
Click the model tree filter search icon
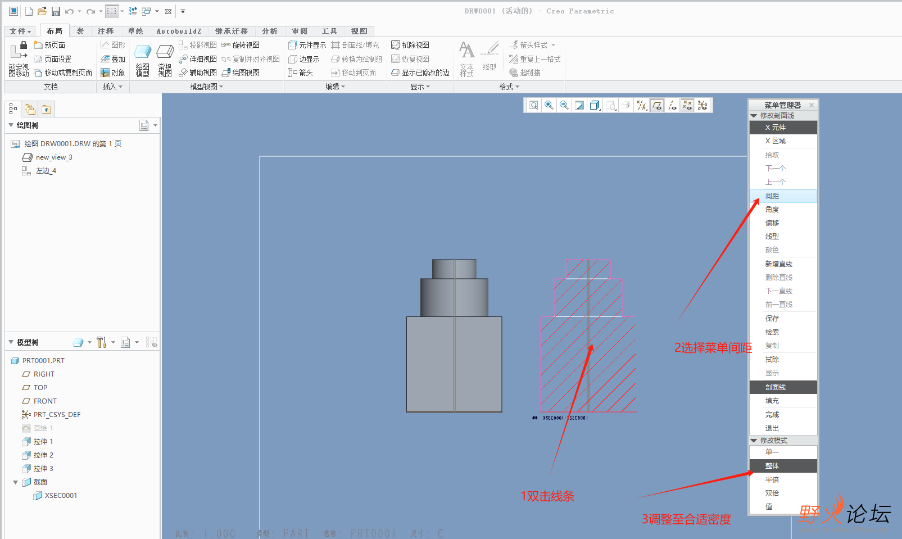pos(152,342)
